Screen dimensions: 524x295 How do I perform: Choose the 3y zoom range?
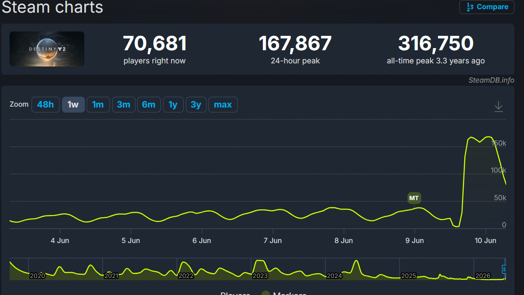(196, 104)
